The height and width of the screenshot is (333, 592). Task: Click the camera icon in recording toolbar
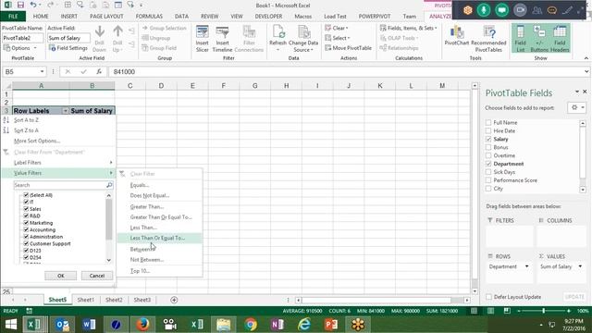[x=520, y=10]
